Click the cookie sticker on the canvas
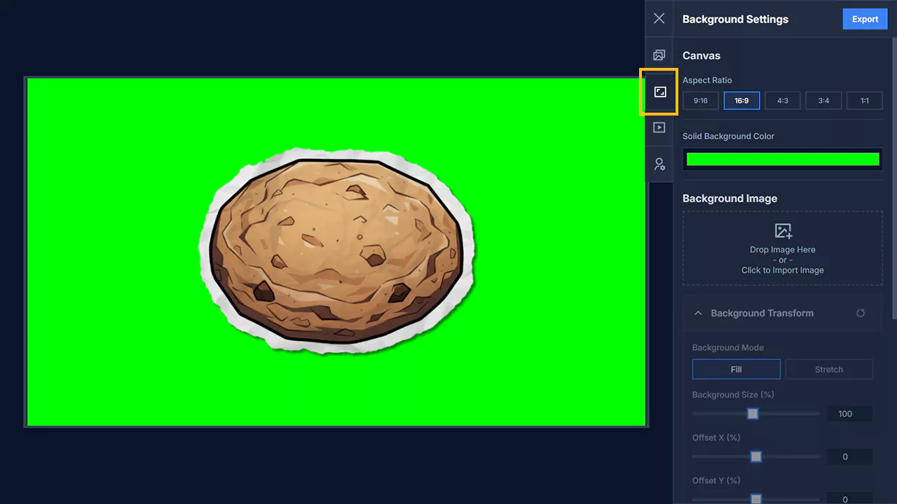The width and height of the screenshot is (897, 504). tap(336, 250)
